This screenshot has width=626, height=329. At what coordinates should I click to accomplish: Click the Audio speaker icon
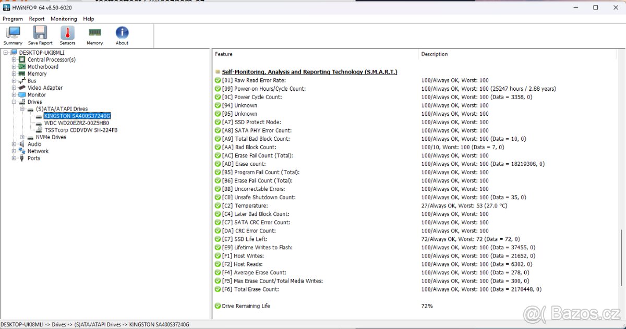coord(22,144)
